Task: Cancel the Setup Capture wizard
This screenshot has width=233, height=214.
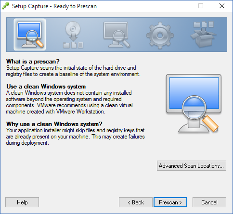Action: (209, 202)
